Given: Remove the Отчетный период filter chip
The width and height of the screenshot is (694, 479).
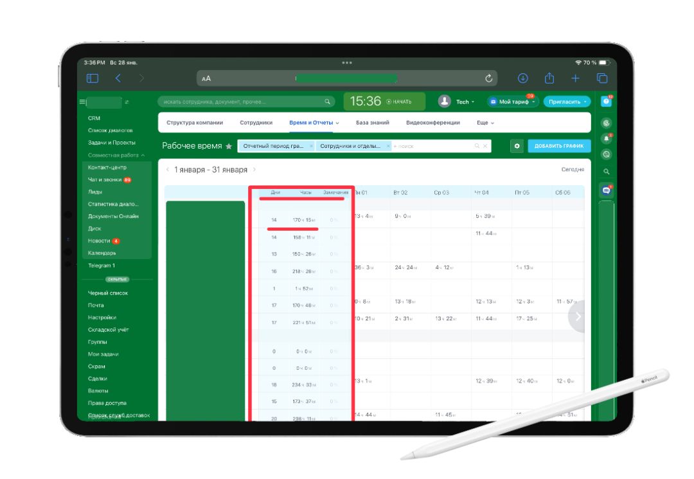Looking at the screenshot, I should point(311,146).
